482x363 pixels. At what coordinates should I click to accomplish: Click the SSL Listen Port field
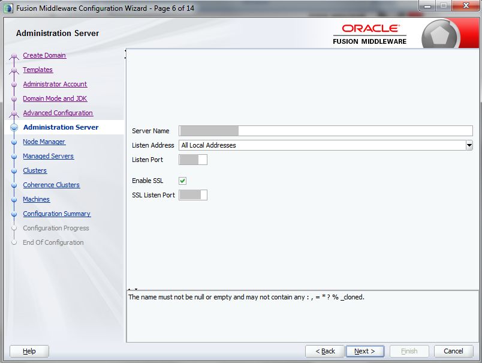[192, 195]
